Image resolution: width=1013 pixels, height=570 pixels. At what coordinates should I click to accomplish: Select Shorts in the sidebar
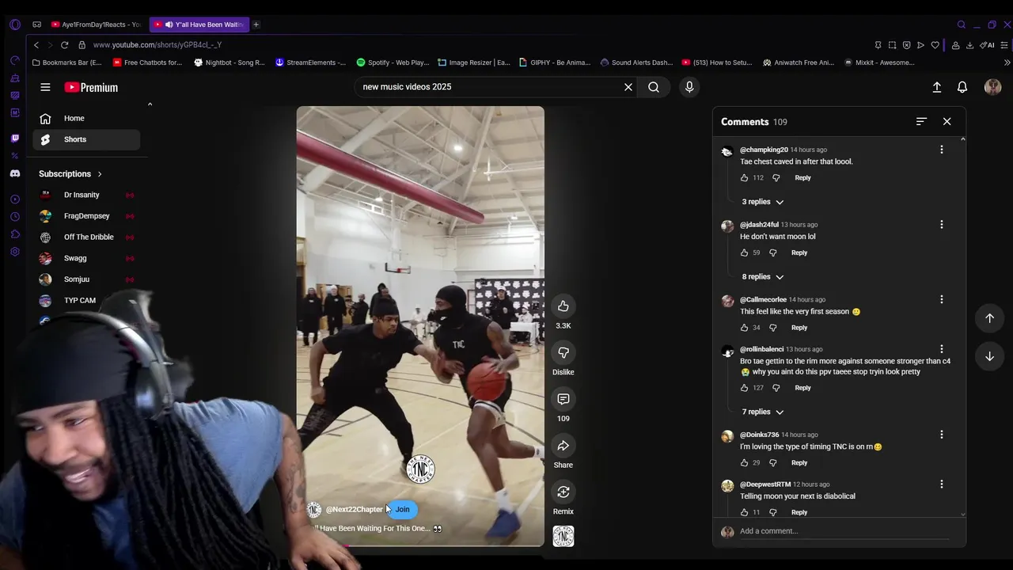pos(86,139)
